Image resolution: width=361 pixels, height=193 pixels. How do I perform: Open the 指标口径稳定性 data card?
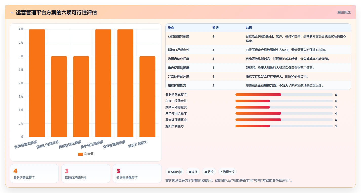(x=86, y=173)
